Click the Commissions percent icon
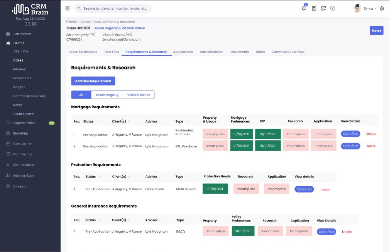389x252 pixels. point(8,165)
